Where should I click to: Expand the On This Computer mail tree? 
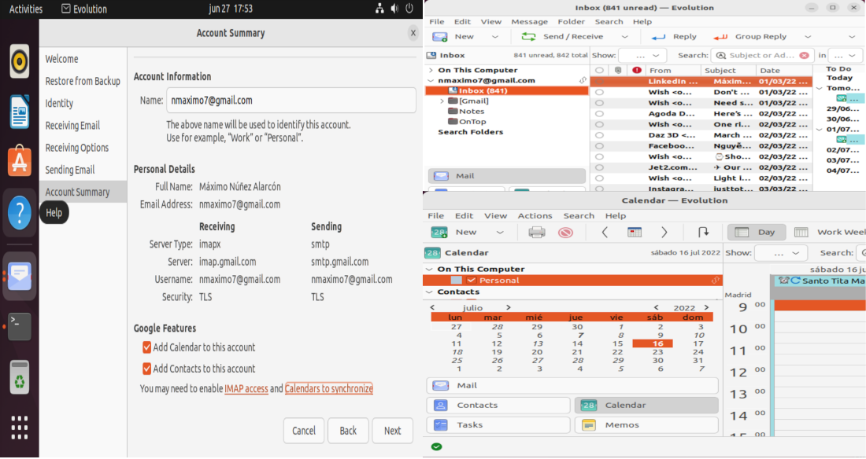coord(429,69)
